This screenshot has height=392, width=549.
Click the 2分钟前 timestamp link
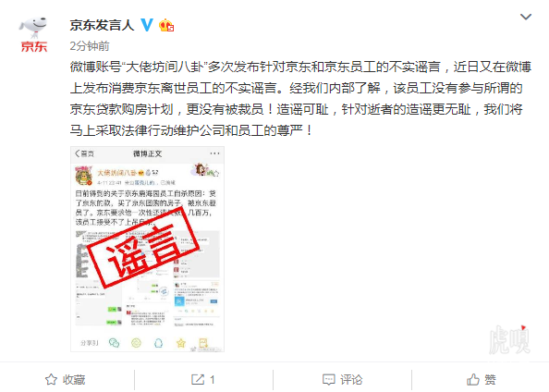pos(90,46)
